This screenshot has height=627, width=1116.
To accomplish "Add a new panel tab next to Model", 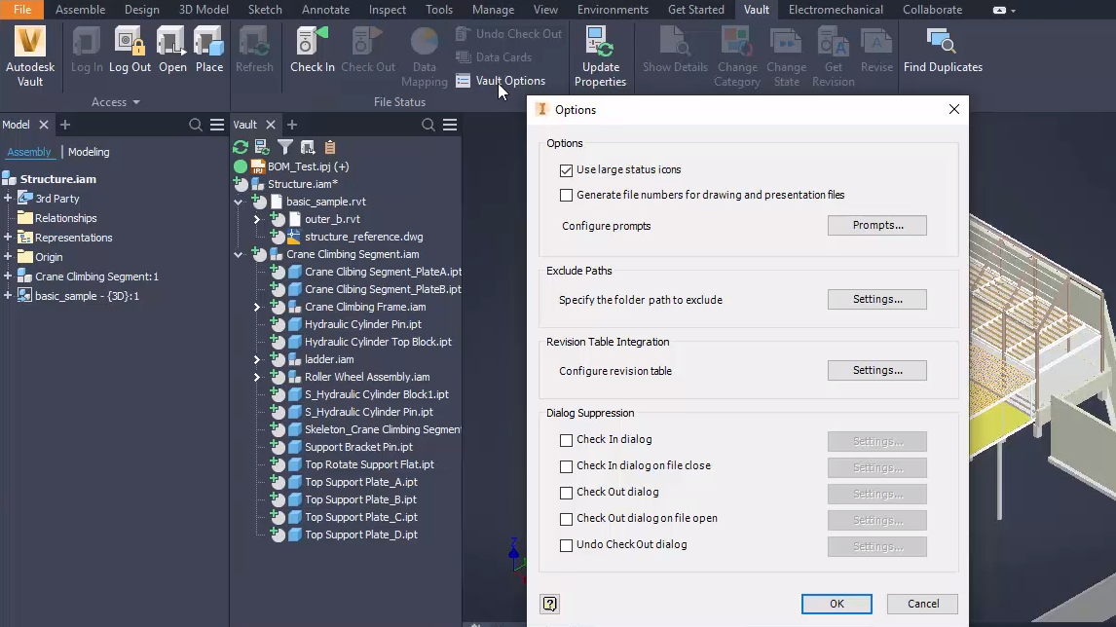I will (65, 126).
